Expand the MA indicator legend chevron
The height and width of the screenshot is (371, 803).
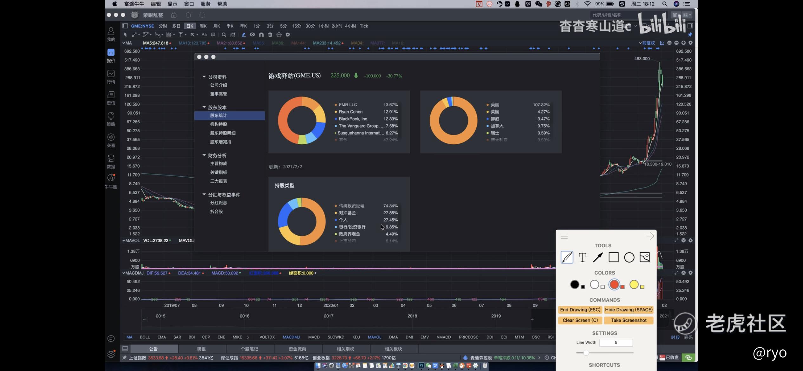click(x=124, y=43)
